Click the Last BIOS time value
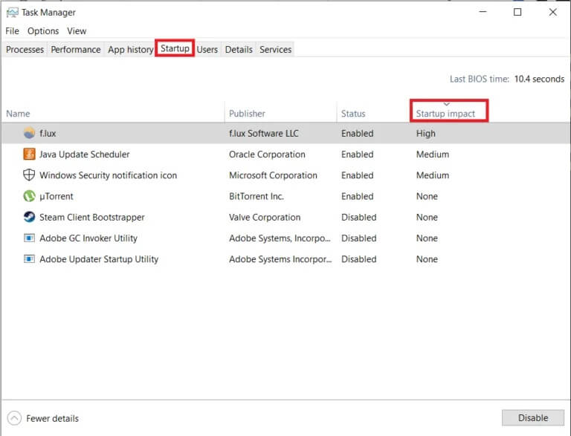Image resolution: width=571 pixels, height=436 pixels. coord(539,79)
